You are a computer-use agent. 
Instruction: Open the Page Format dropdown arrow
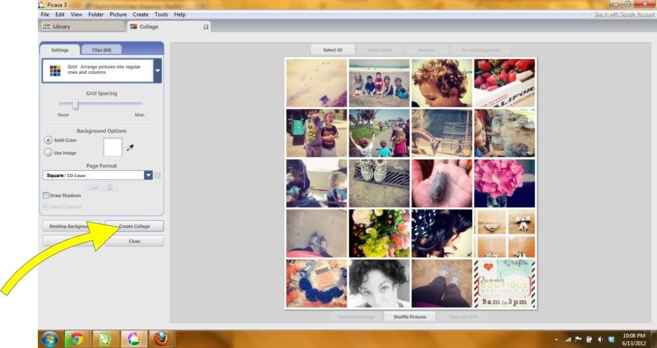tap(148, 175)
